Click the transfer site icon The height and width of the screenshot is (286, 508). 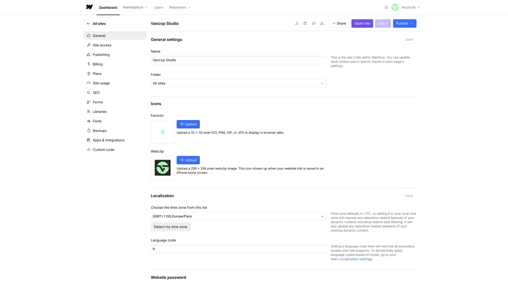pos(297,23)
